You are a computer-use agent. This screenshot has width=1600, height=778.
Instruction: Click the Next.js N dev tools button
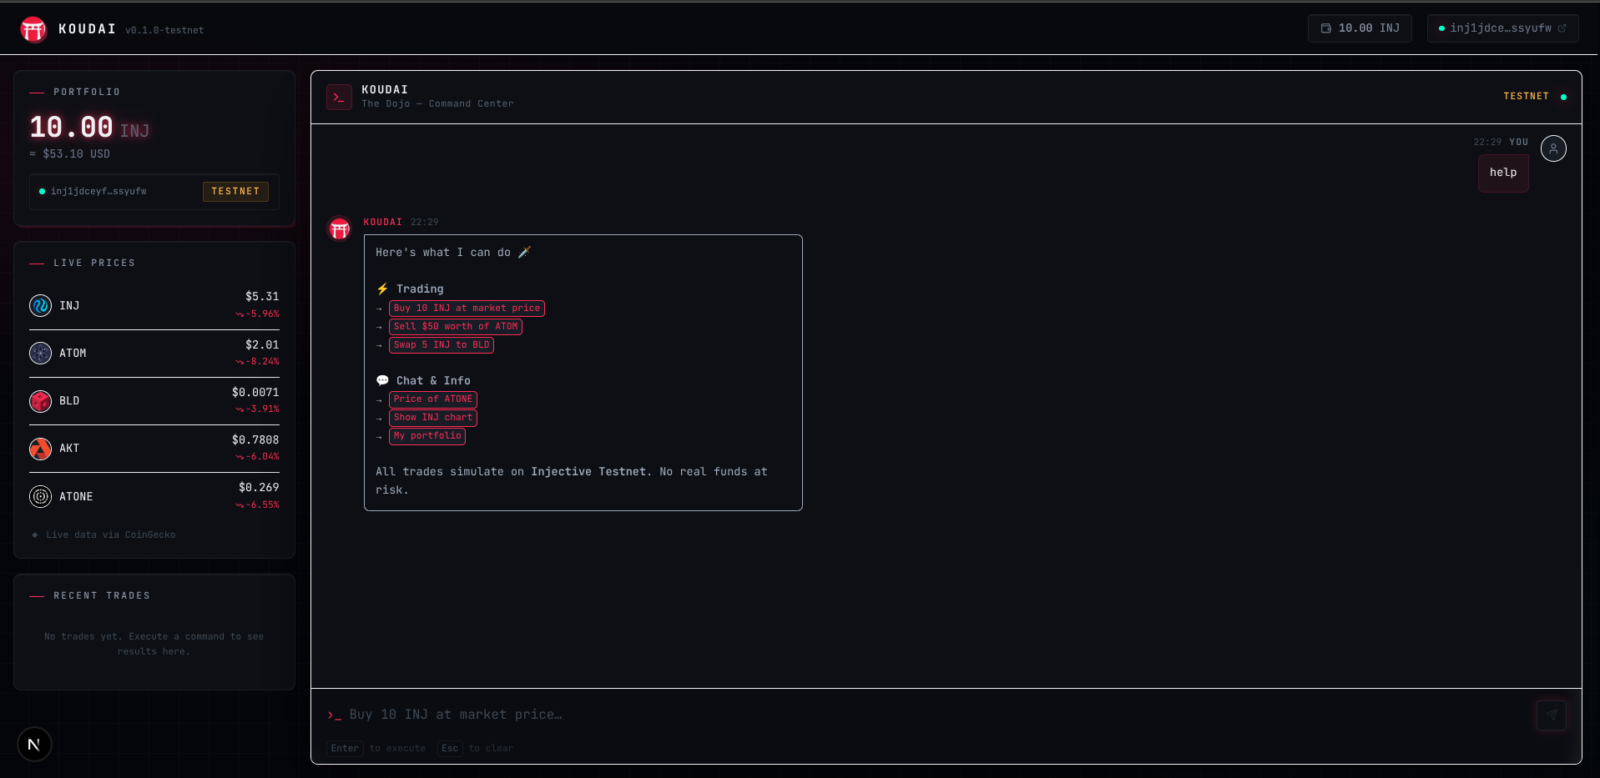[x=34, y=745]
